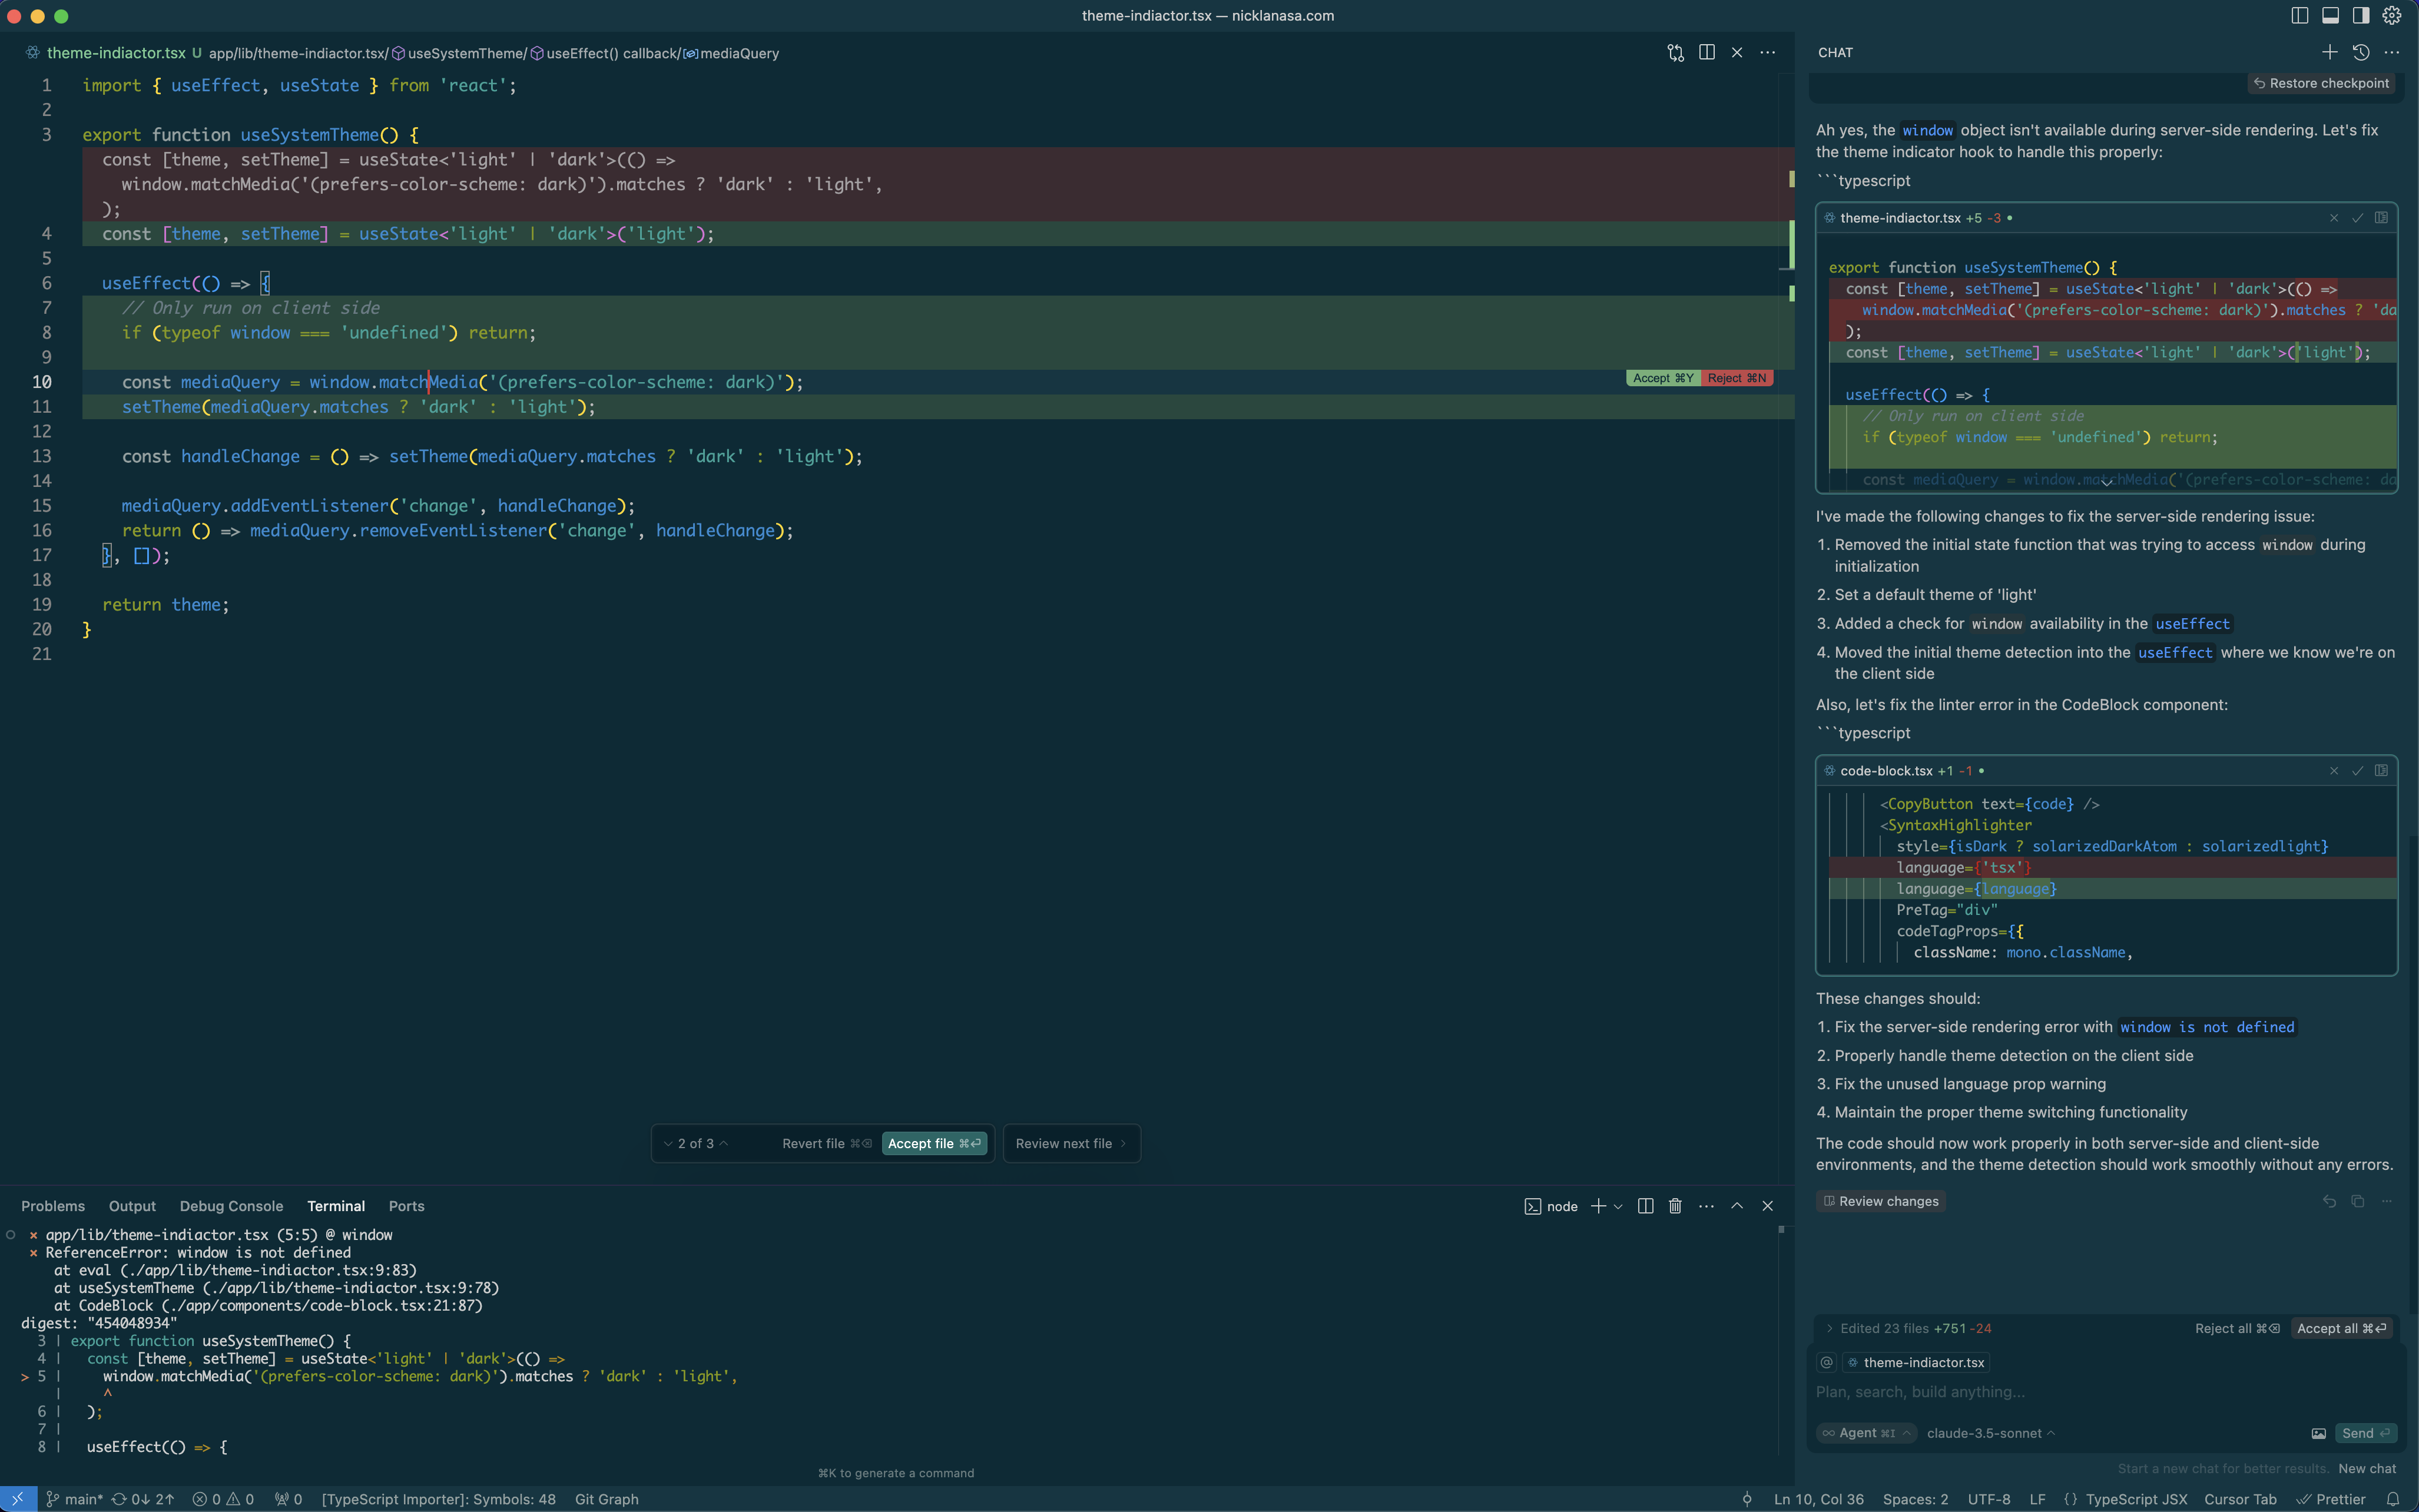Image resolution: width=2419 pixels, height=1512 pixels.
Task: Open the new terminal profile dropdown
Action: 1618,1206
